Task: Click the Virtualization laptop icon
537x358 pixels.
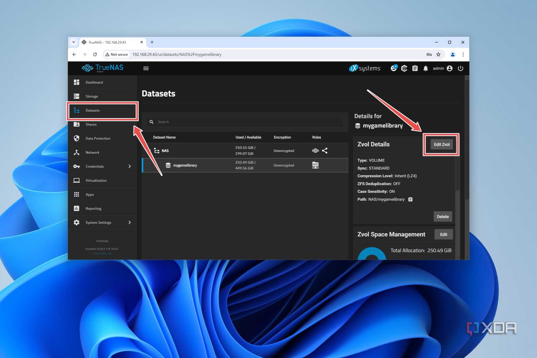Action: pos(76,180)
